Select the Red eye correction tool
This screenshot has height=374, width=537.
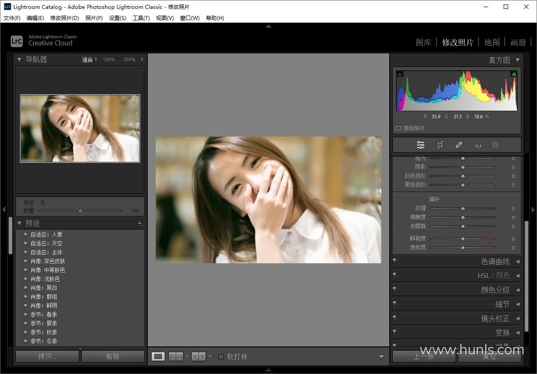(478, 145)
